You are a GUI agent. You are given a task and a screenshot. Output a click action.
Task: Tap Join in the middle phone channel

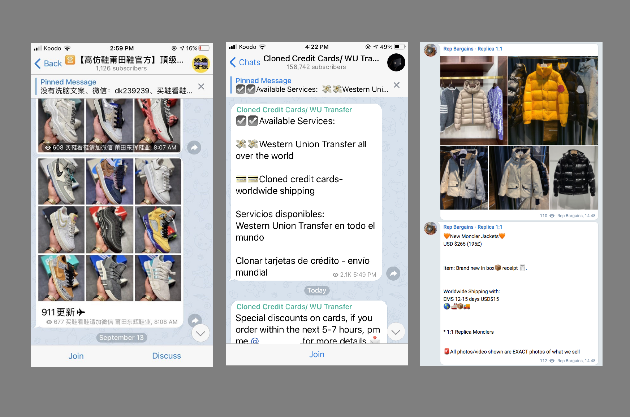[x=316, y=355]
